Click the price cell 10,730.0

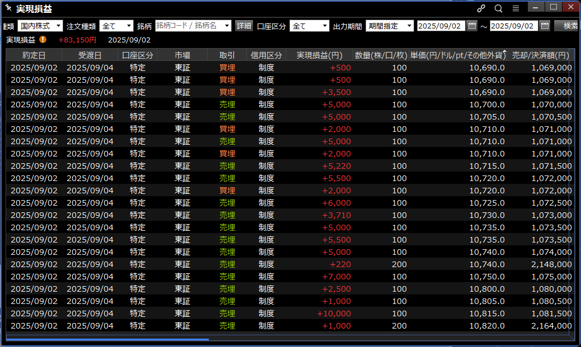tap(487, 215)
